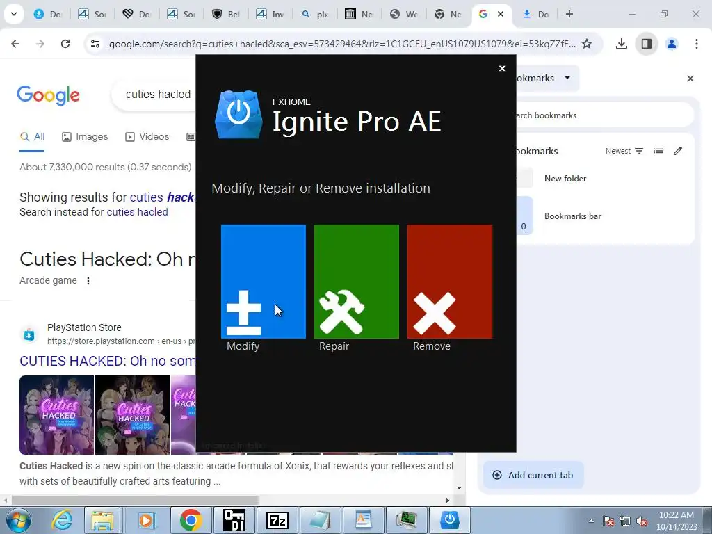The image size is (712, 534).
Task: Open the first Cuties Hacked thumbnail
Action: coord(57,415)
